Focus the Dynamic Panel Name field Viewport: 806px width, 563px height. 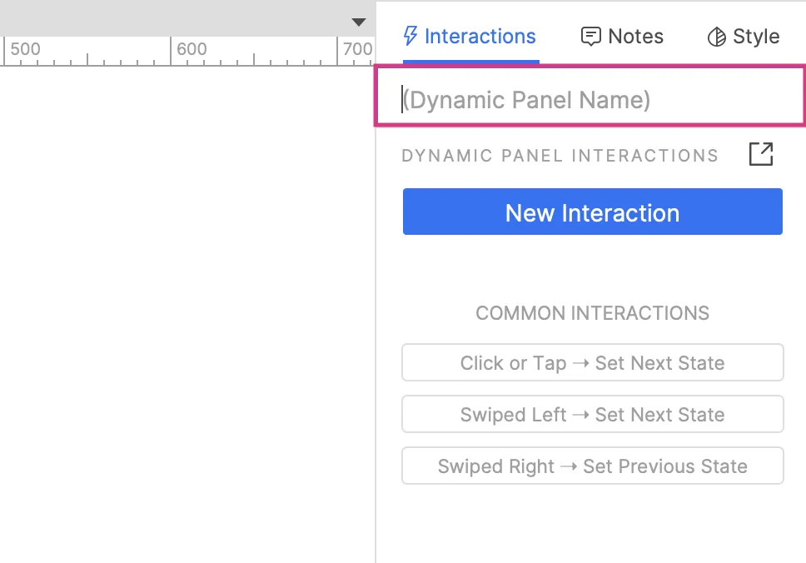point(590,100)
